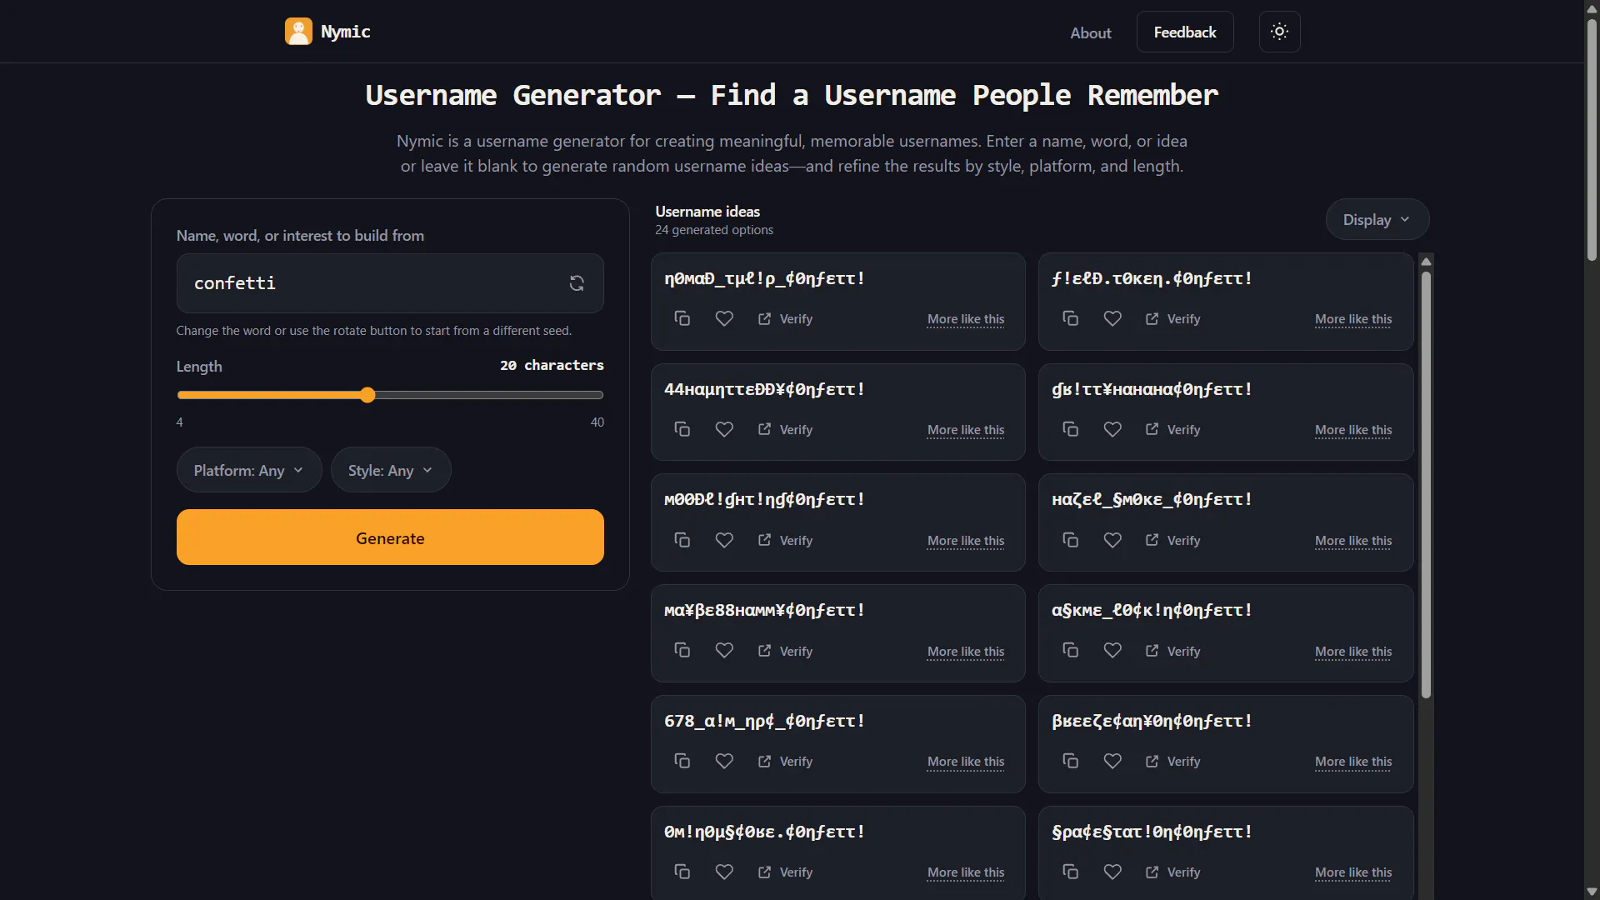The image size is (1600, 900).
Task: Verify the η0мαÐ_τμℓ!ρ_¢0ηƒεττ! username
Action: (785, 319)
